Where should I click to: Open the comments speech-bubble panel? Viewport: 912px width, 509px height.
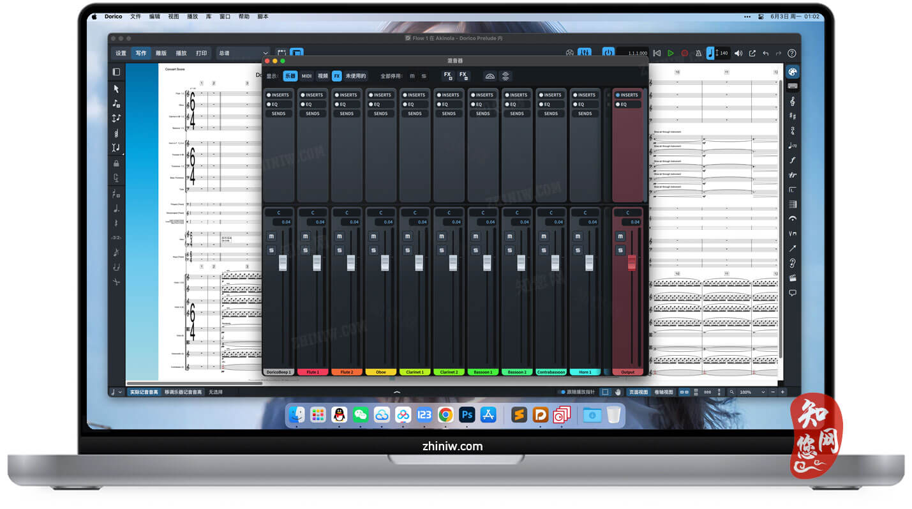pos(792,293)
